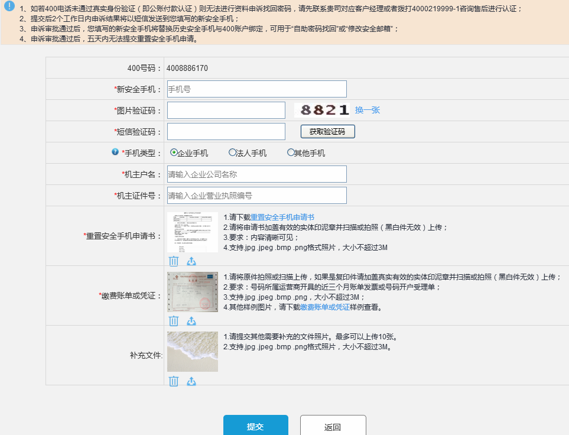The width and height of the screenshot is (569, 435).
Task: Download the 重置安全手机申请书 template link
Action: [282, 217]
